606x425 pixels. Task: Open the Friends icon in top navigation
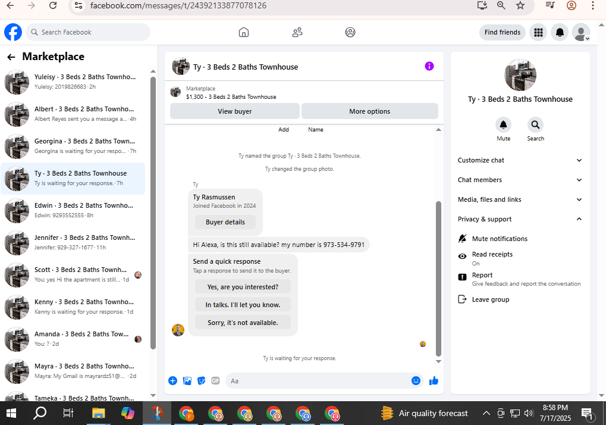click(297, 32)
